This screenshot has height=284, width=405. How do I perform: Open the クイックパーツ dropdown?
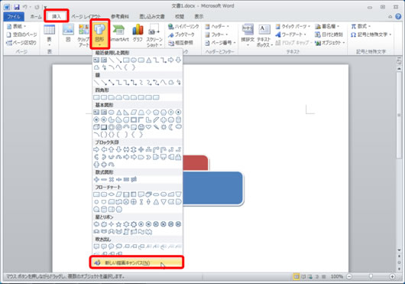[x=293, y=26]
